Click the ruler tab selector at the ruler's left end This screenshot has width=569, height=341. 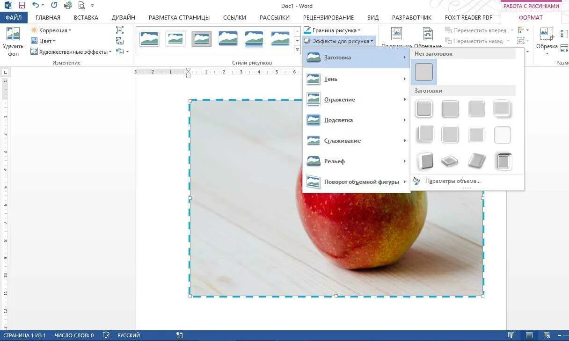(5, 72)
